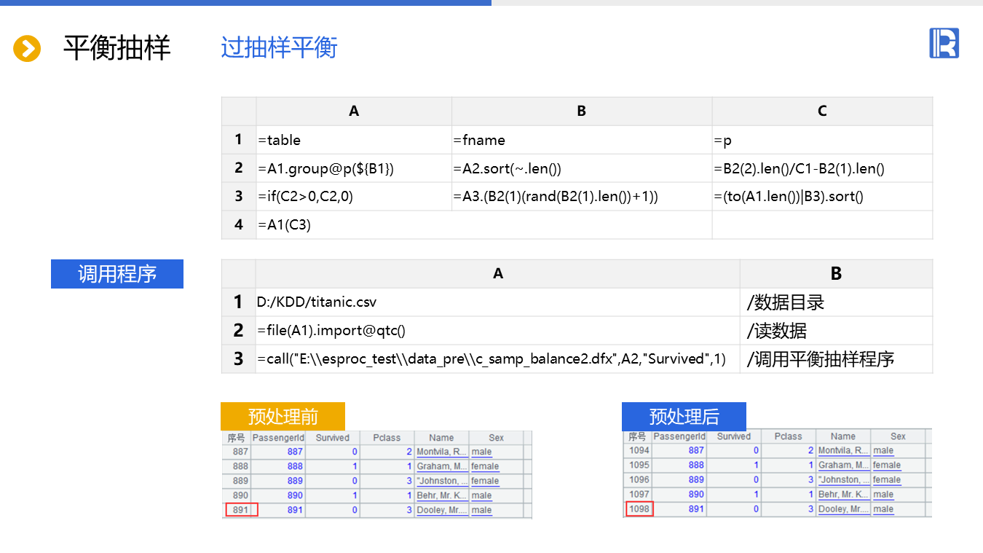Open Johnston name link in row 889
The width and height of the screenshot is (983, 553).
coord(442,481)
